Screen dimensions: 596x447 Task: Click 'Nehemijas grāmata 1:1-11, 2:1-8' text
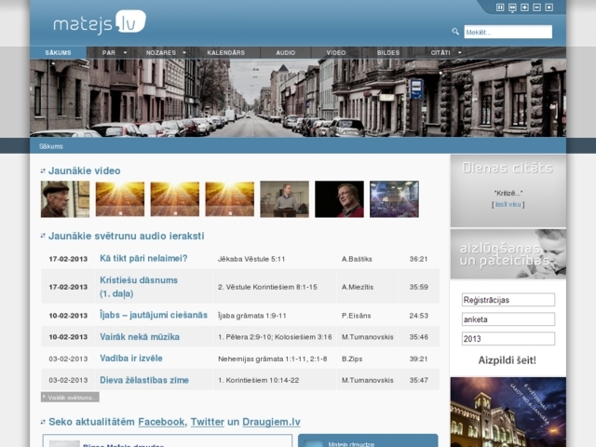[272, 359]
